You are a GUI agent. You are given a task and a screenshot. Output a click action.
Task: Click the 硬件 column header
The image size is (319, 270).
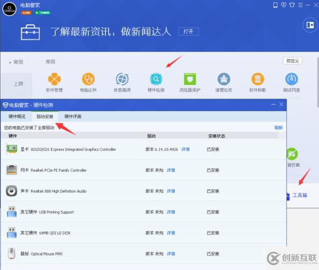tap(12, 136)
